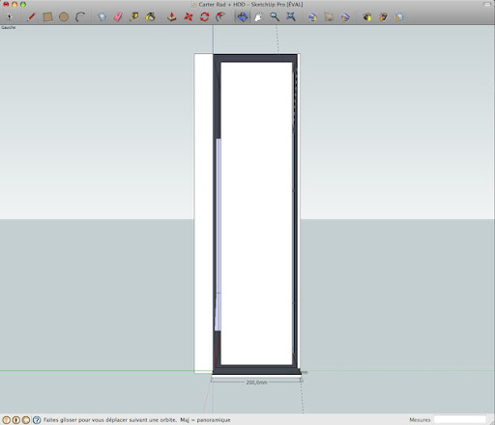Click the Mesures label
The image size is (495, 425).
coord(420,420)
